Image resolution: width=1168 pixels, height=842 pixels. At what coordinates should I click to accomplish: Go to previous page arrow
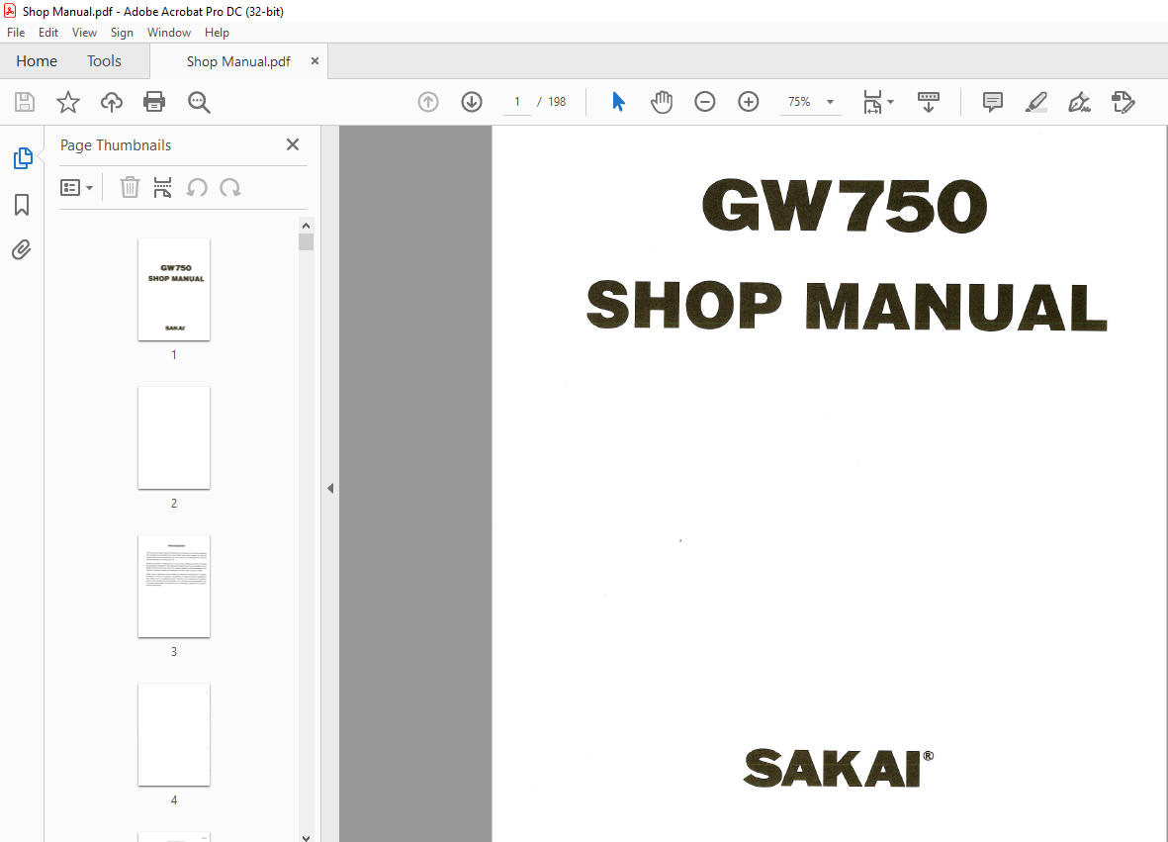[x=428, y=102]
